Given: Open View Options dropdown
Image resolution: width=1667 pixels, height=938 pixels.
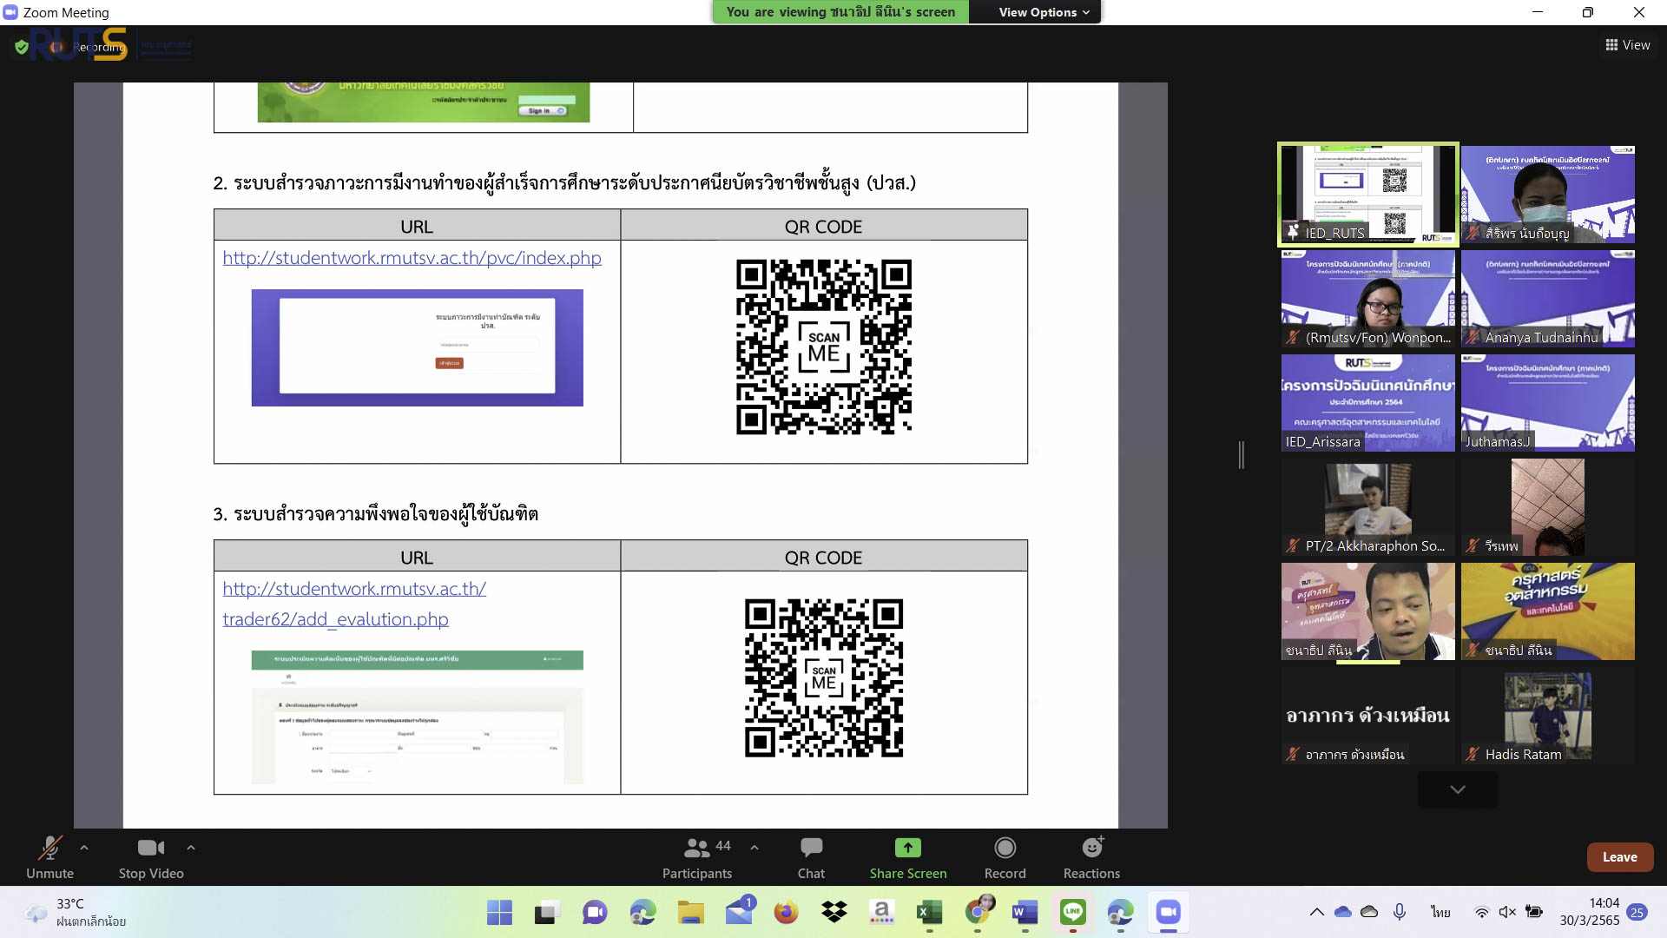Looking at the screenshot, I should 1043,12.
